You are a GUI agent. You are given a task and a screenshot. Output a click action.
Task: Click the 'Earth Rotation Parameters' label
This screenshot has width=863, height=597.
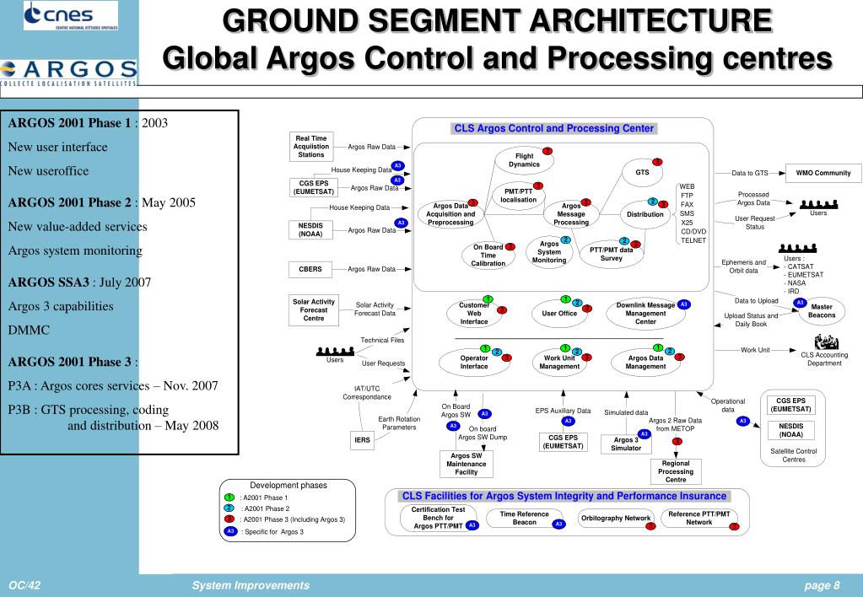pyautogui.click(x=399, y=423)
